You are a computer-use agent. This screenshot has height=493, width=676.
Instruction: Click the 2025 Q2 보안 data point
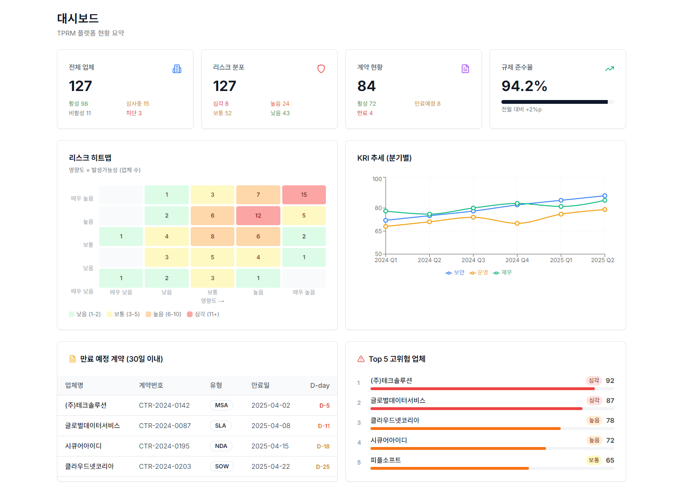pos(605,196)
